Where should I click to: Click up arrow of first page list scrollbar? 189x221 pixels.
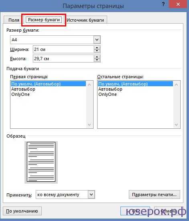coord(89,85)
